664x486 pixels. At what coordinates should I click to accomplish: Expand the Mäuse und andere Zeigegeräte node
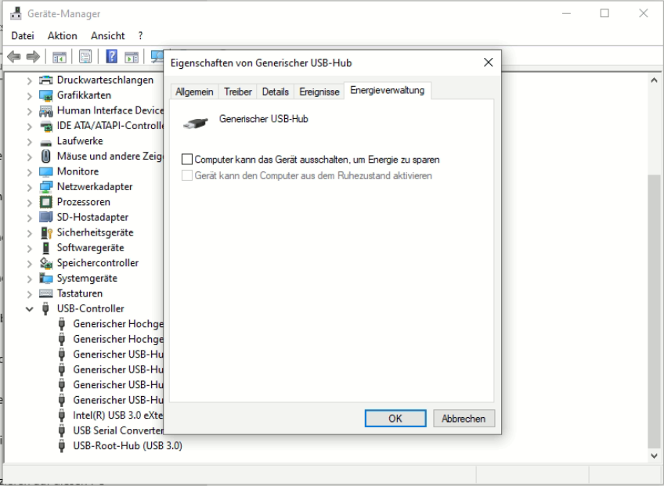point(29,157)
